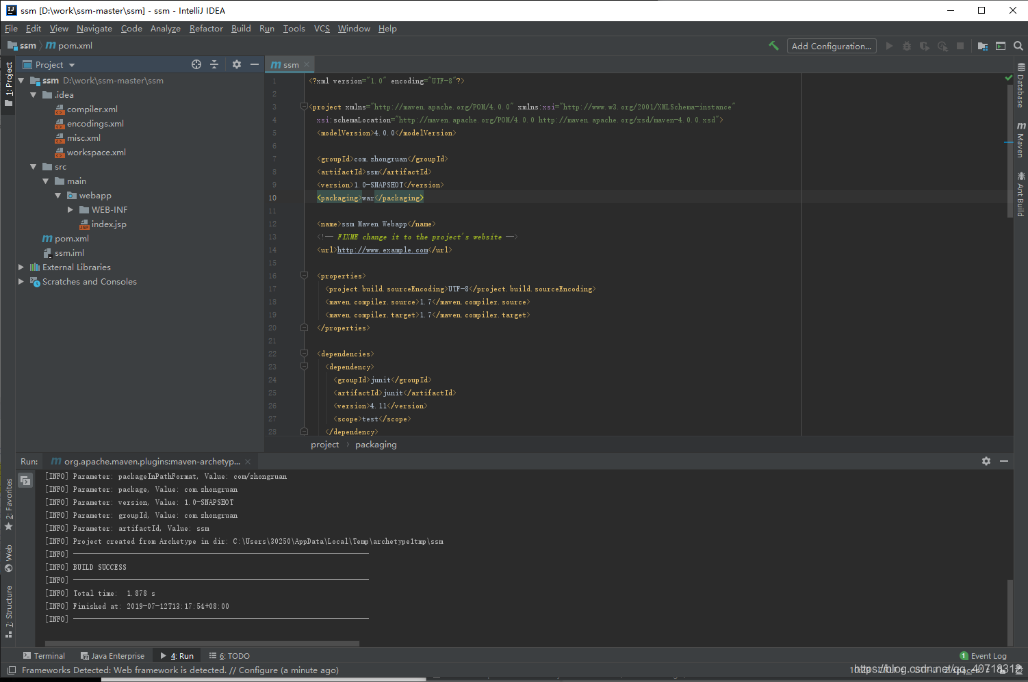This screenshot has width=1028, height=682.
Task: Collapse the src folder
Action: [34, 167]
